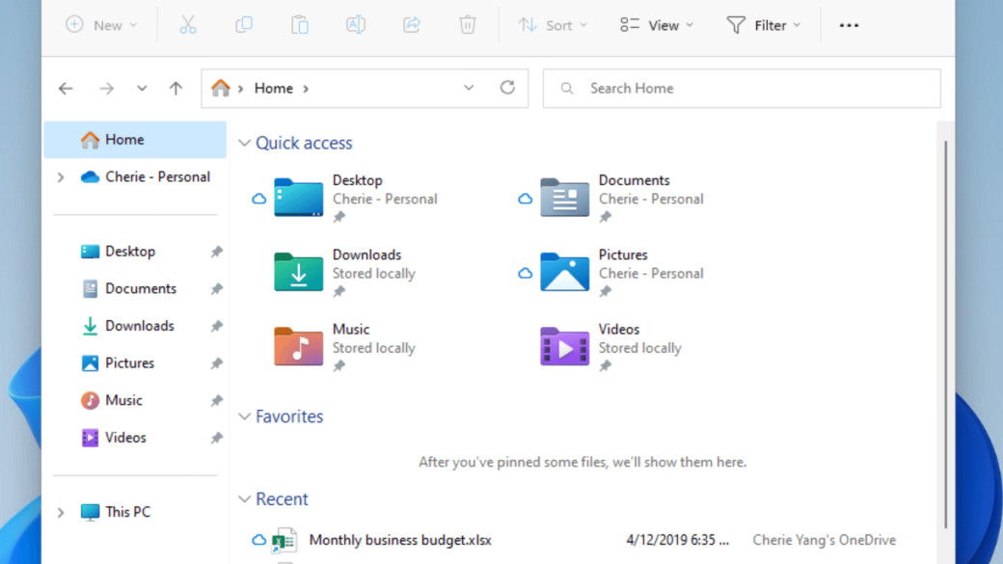Screen dimensions: 1003x564
Task: Select Home in the navigation pane
Action: tap(135, 140)
